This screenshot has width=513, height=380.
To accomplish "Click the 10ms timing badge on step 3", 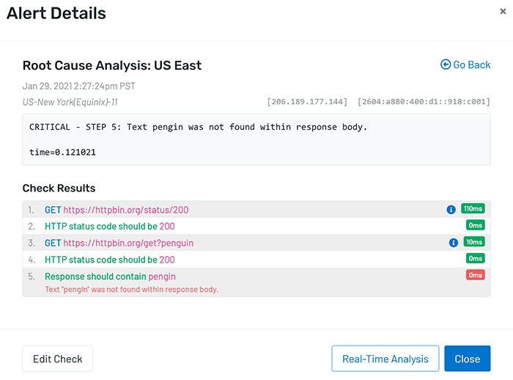I will (x=474, y=242).
